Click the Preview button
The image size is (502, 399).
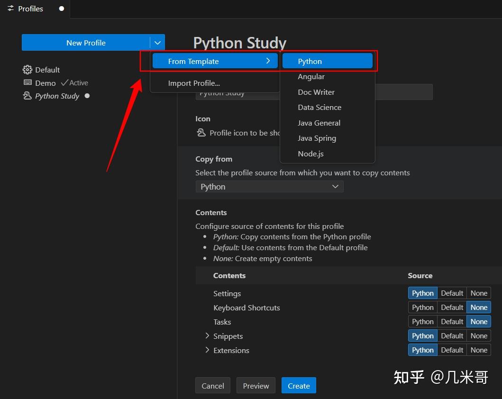coord(256,385)
